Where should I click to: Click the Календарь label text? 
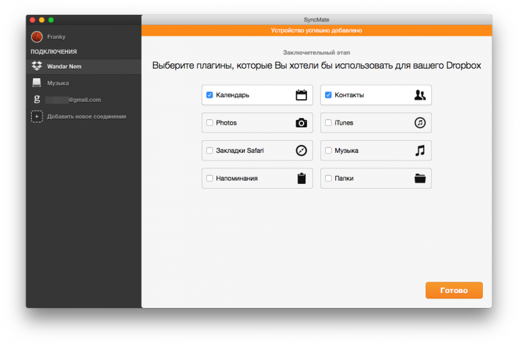(x=233, y=95)
